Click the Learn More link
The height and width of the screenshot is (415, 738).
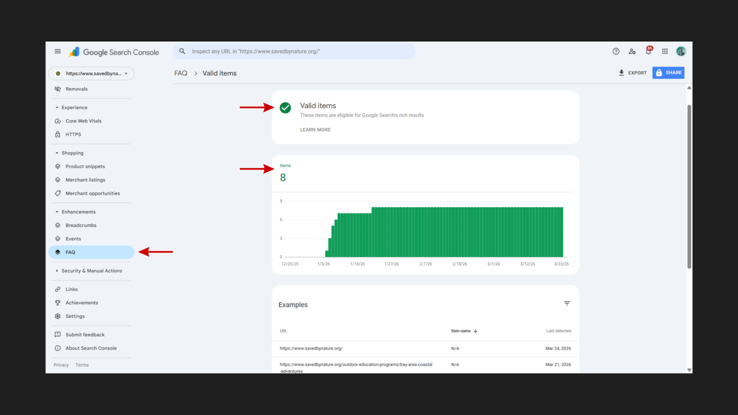[x=315, y=130]
